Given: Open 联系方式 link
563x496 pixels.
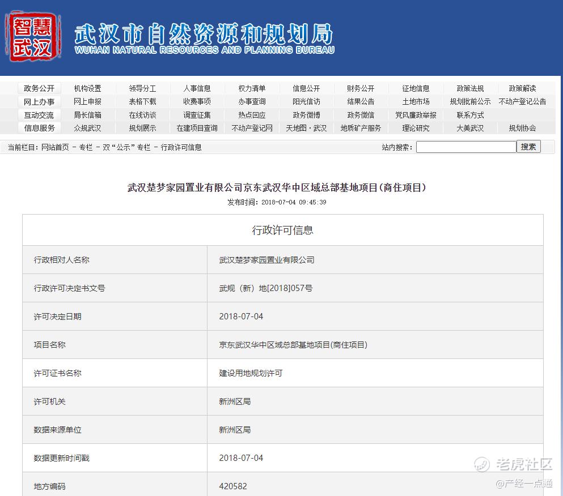Looking at the screenshot, I should [x=471, y=115].
